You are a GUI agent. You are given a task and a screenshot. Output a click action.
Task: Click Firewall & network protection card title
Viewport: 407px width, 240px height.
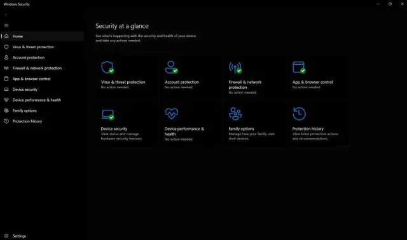pos(245,84)
